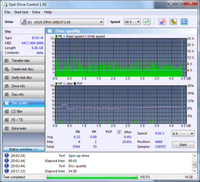Click the erase disc icon

162,22
